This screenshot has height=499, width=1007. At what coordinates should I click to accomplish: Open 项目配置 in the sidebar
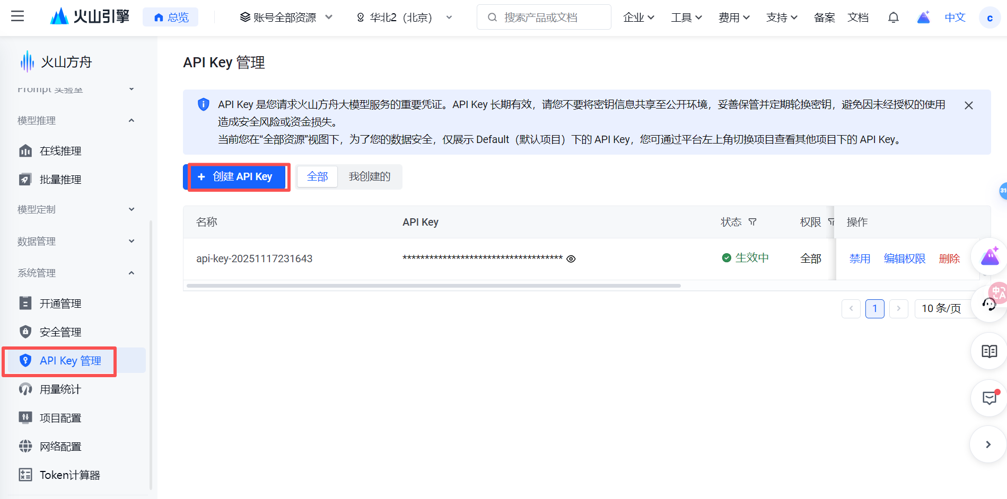tap(60, 418)
